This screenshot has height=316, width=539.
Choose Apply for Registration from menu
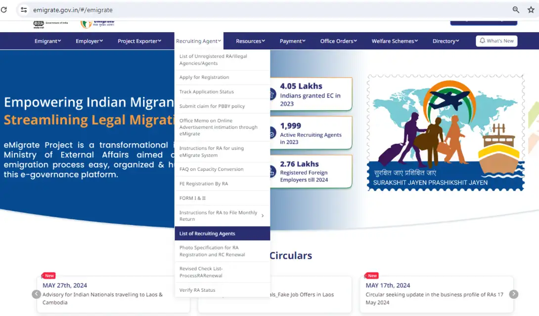(204, 78)
